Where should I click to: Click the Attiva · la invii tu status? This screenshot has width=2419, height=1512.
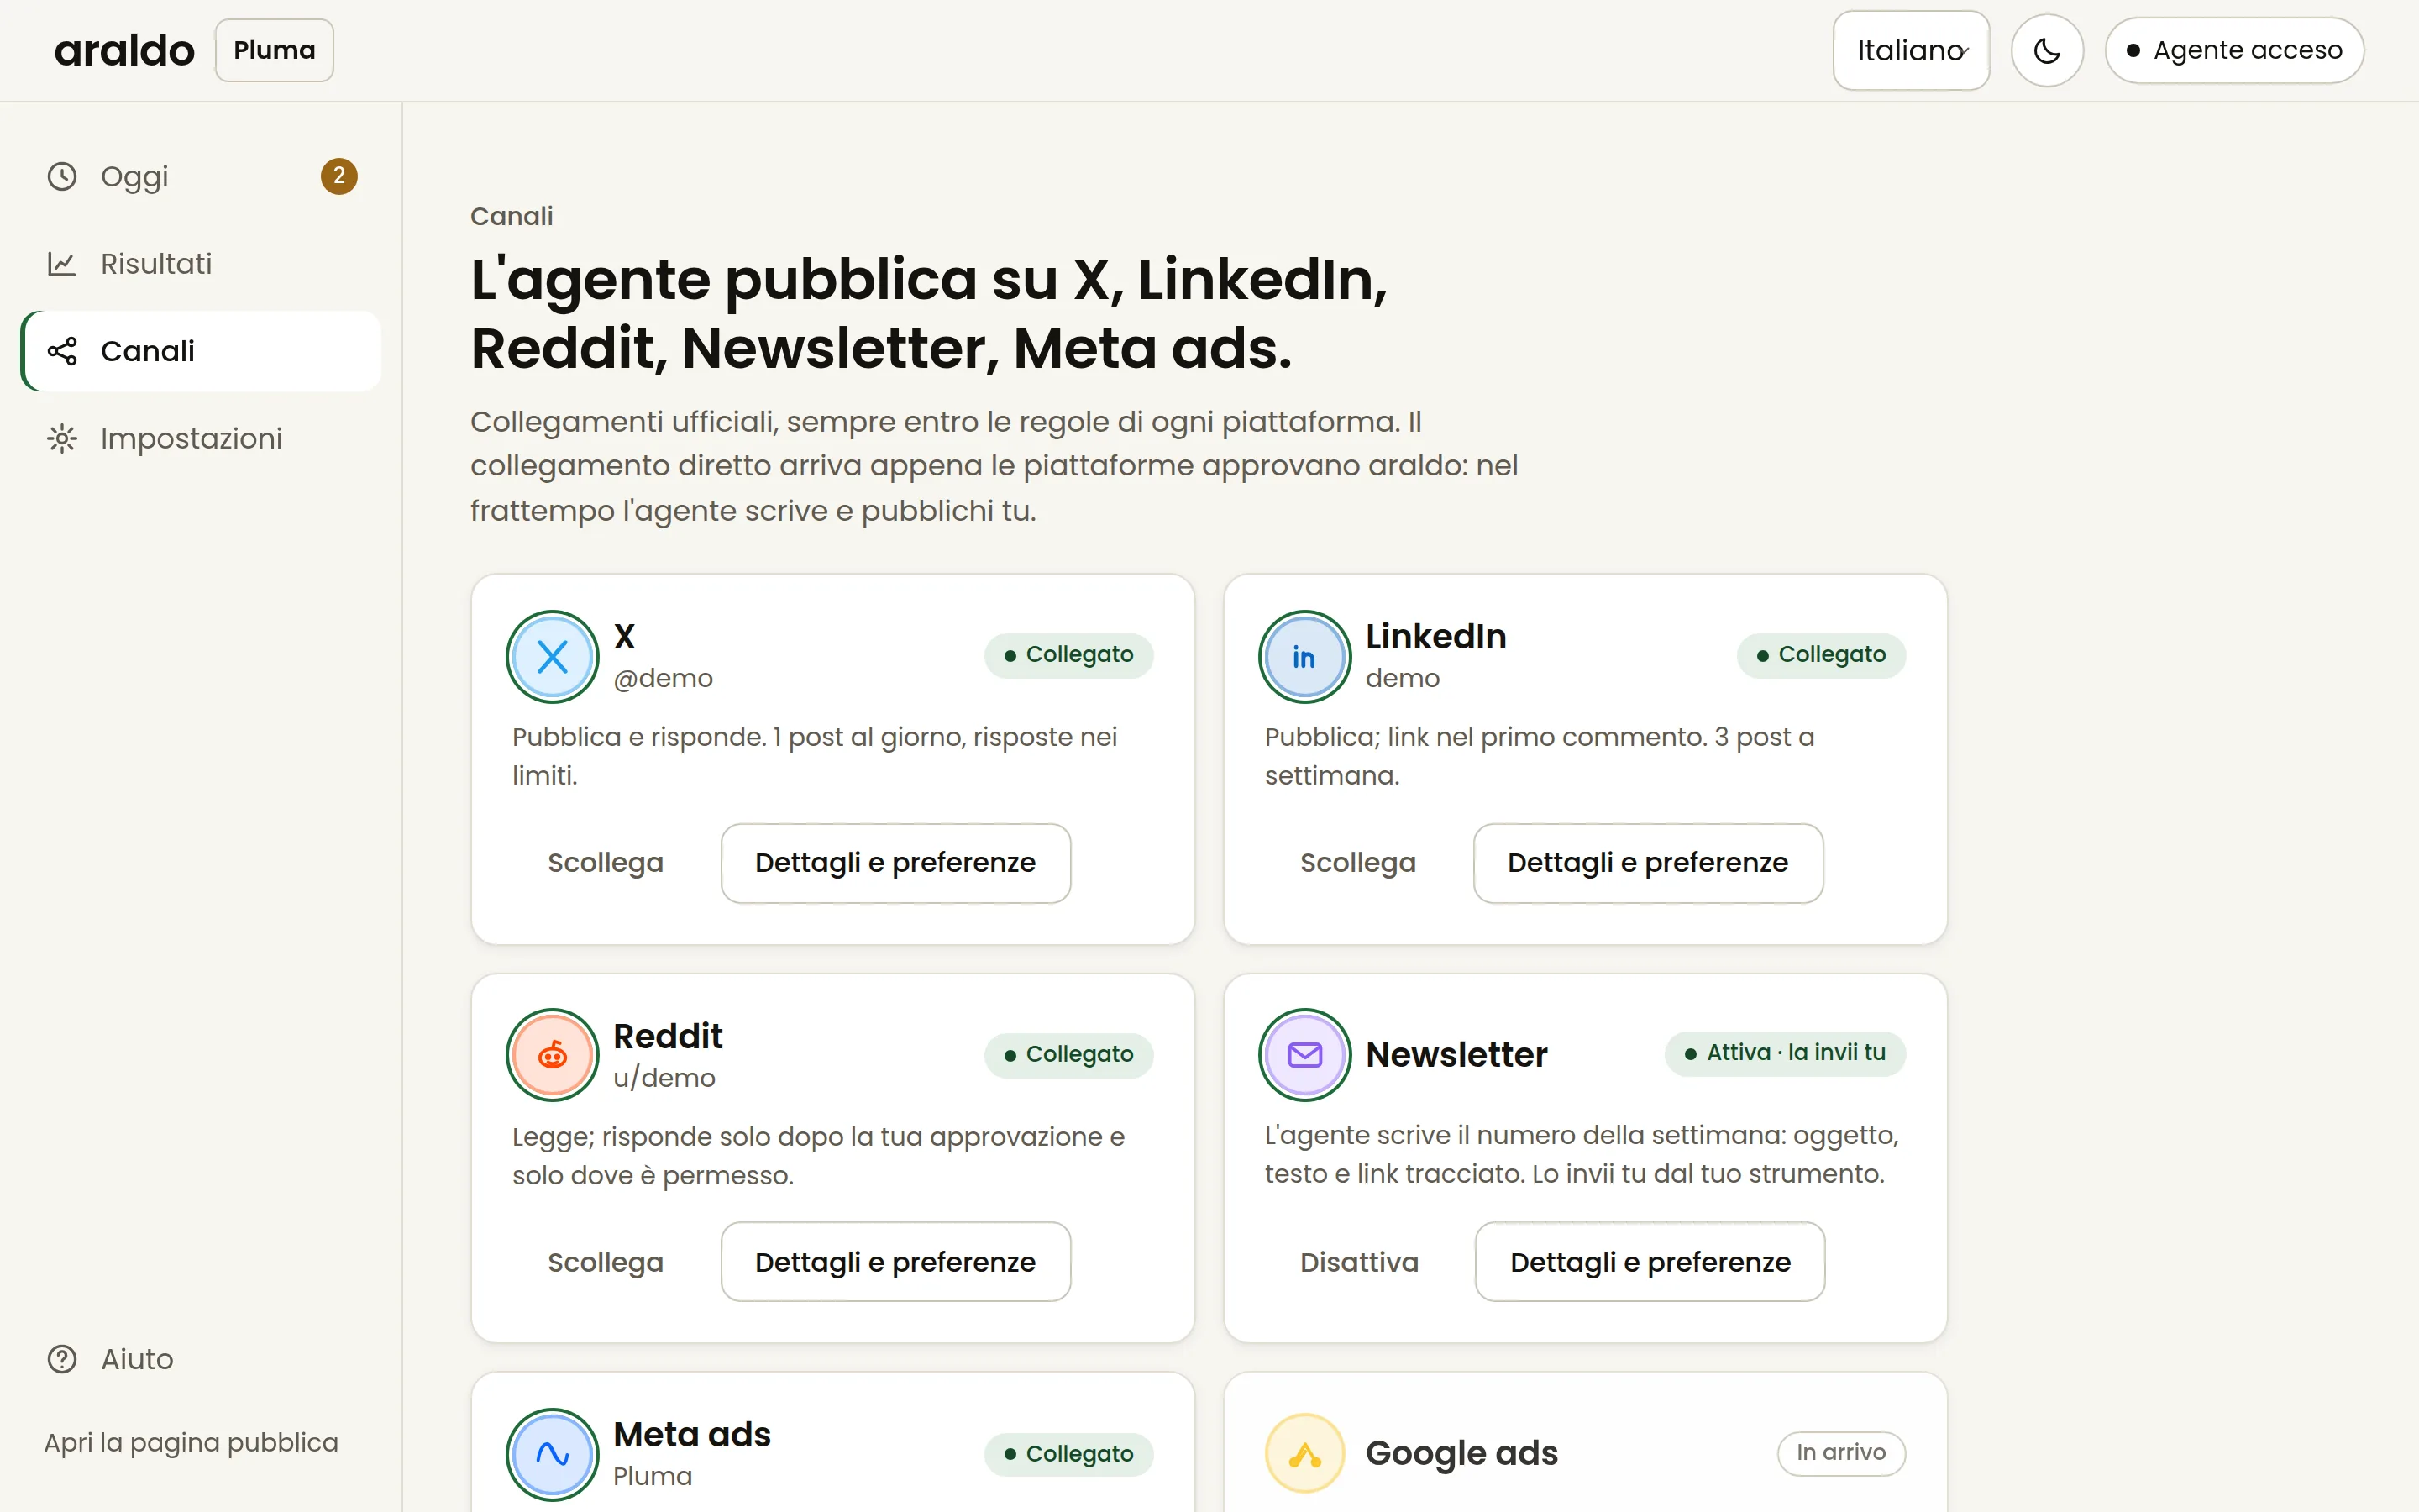point(1785,1053)
